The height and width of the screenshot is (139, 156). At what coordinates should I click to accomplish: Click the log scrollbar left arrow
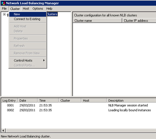pos(3,130)
